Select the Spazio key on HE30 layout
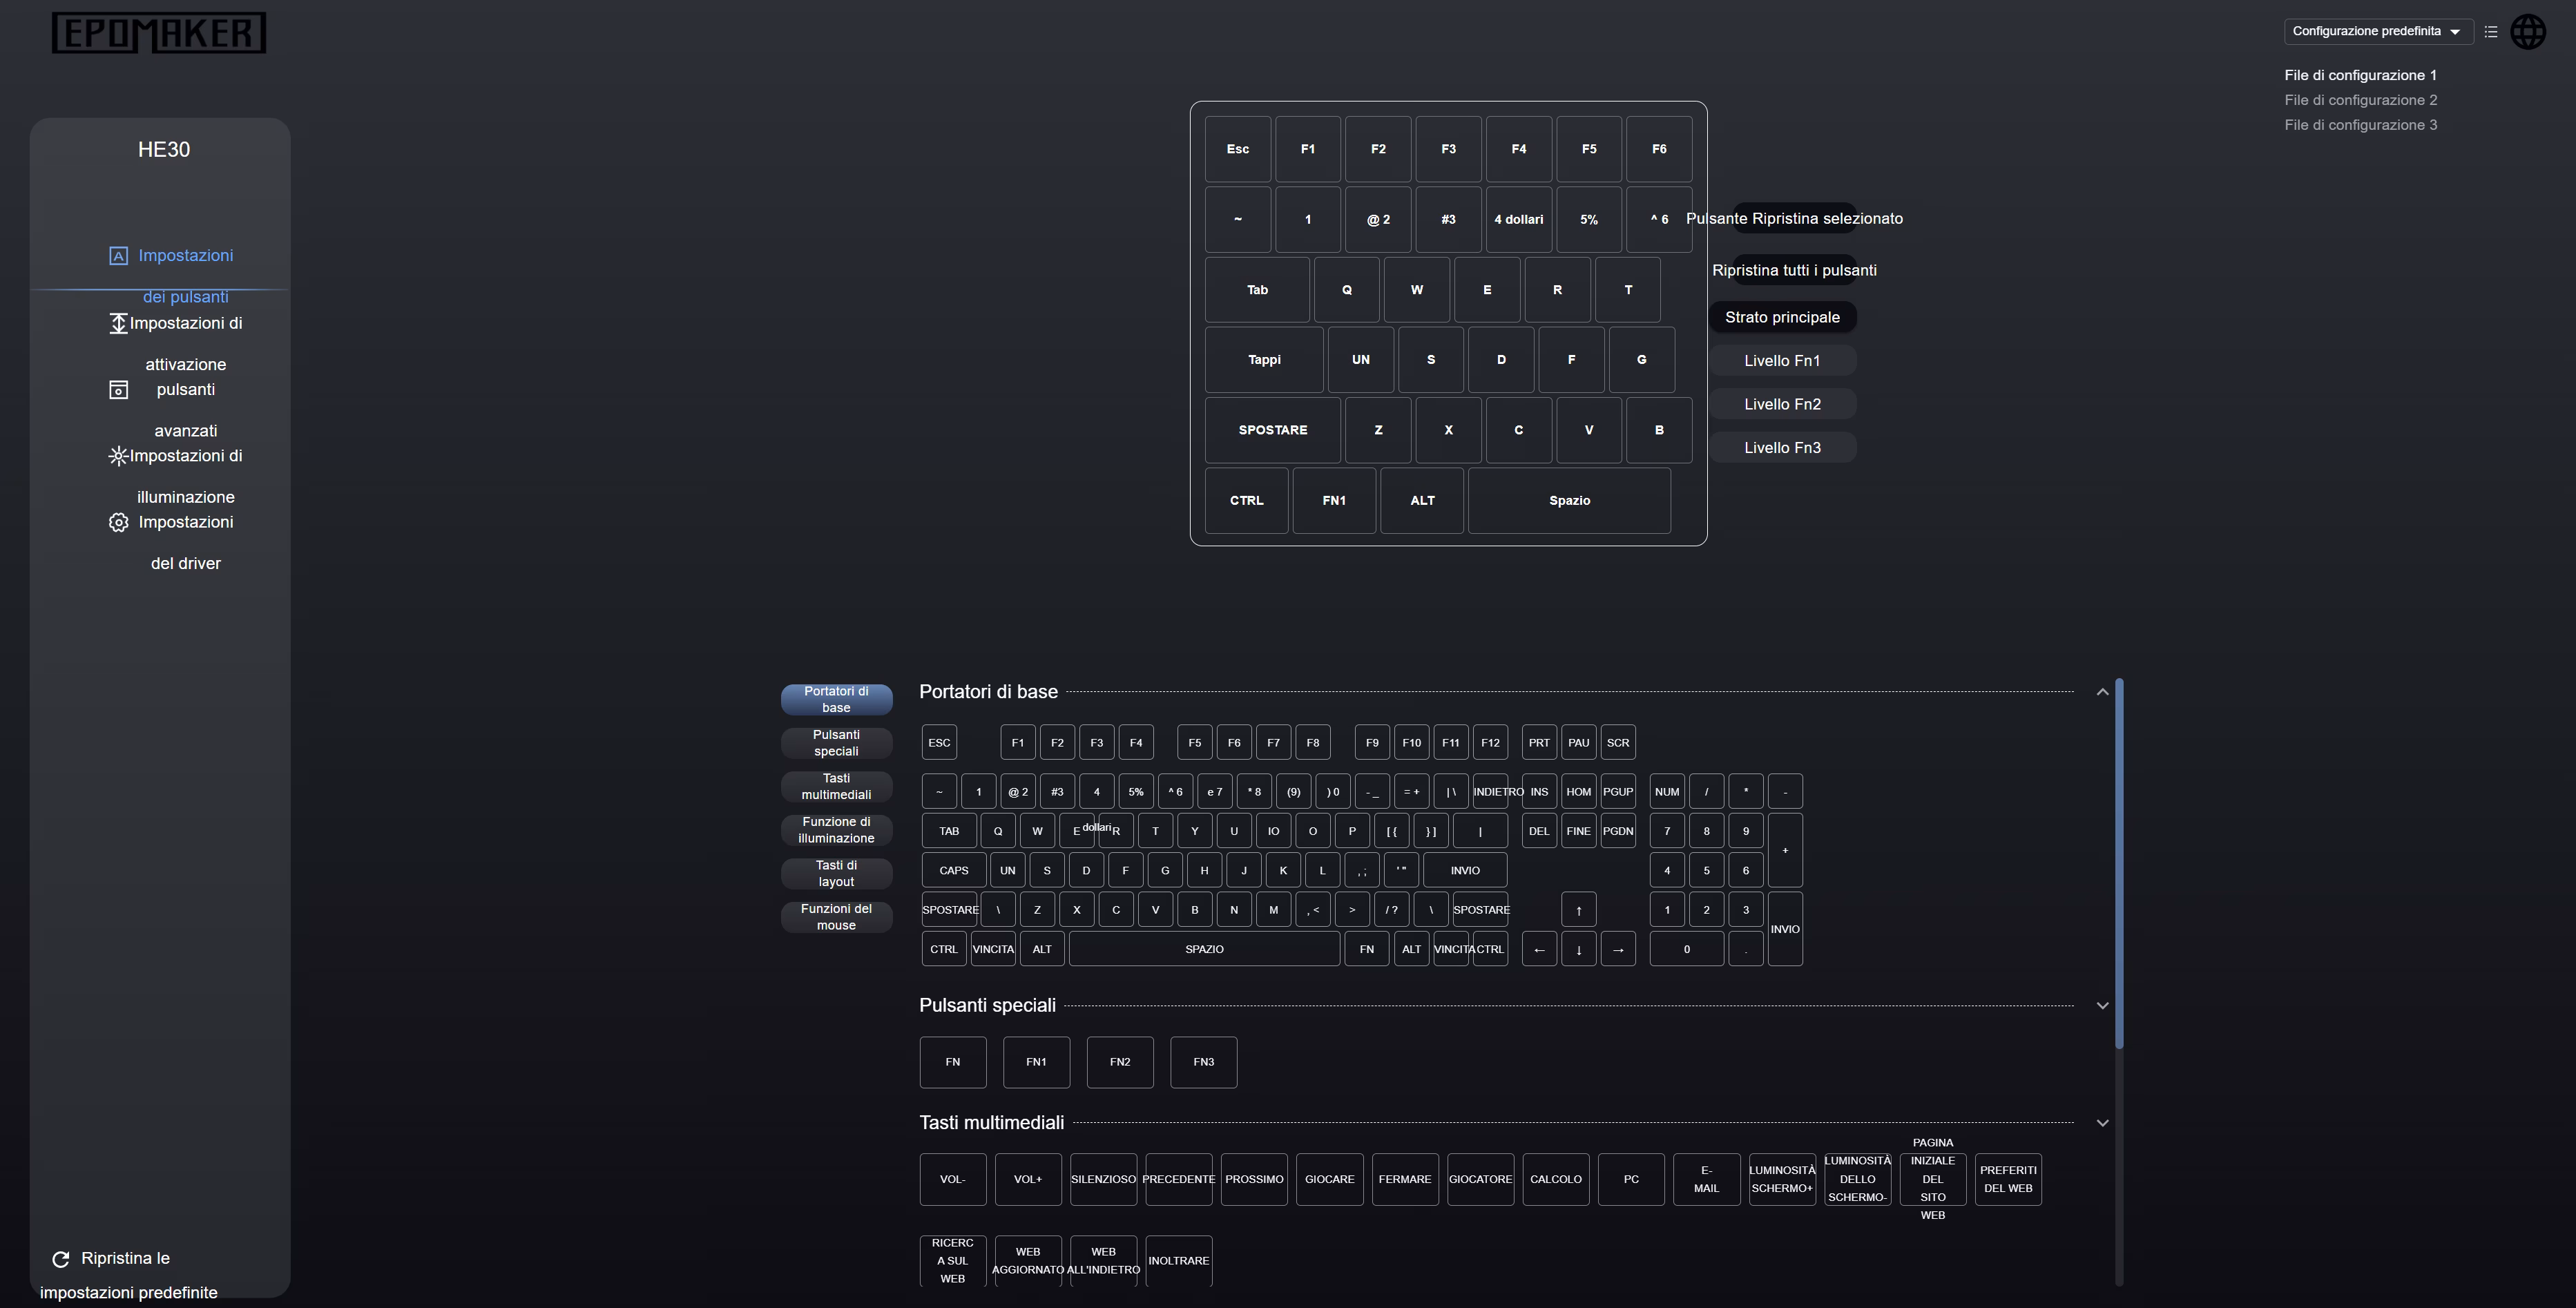Image resolution: width=2576 pixels, height=1308 pixels. click(1569, 501)
